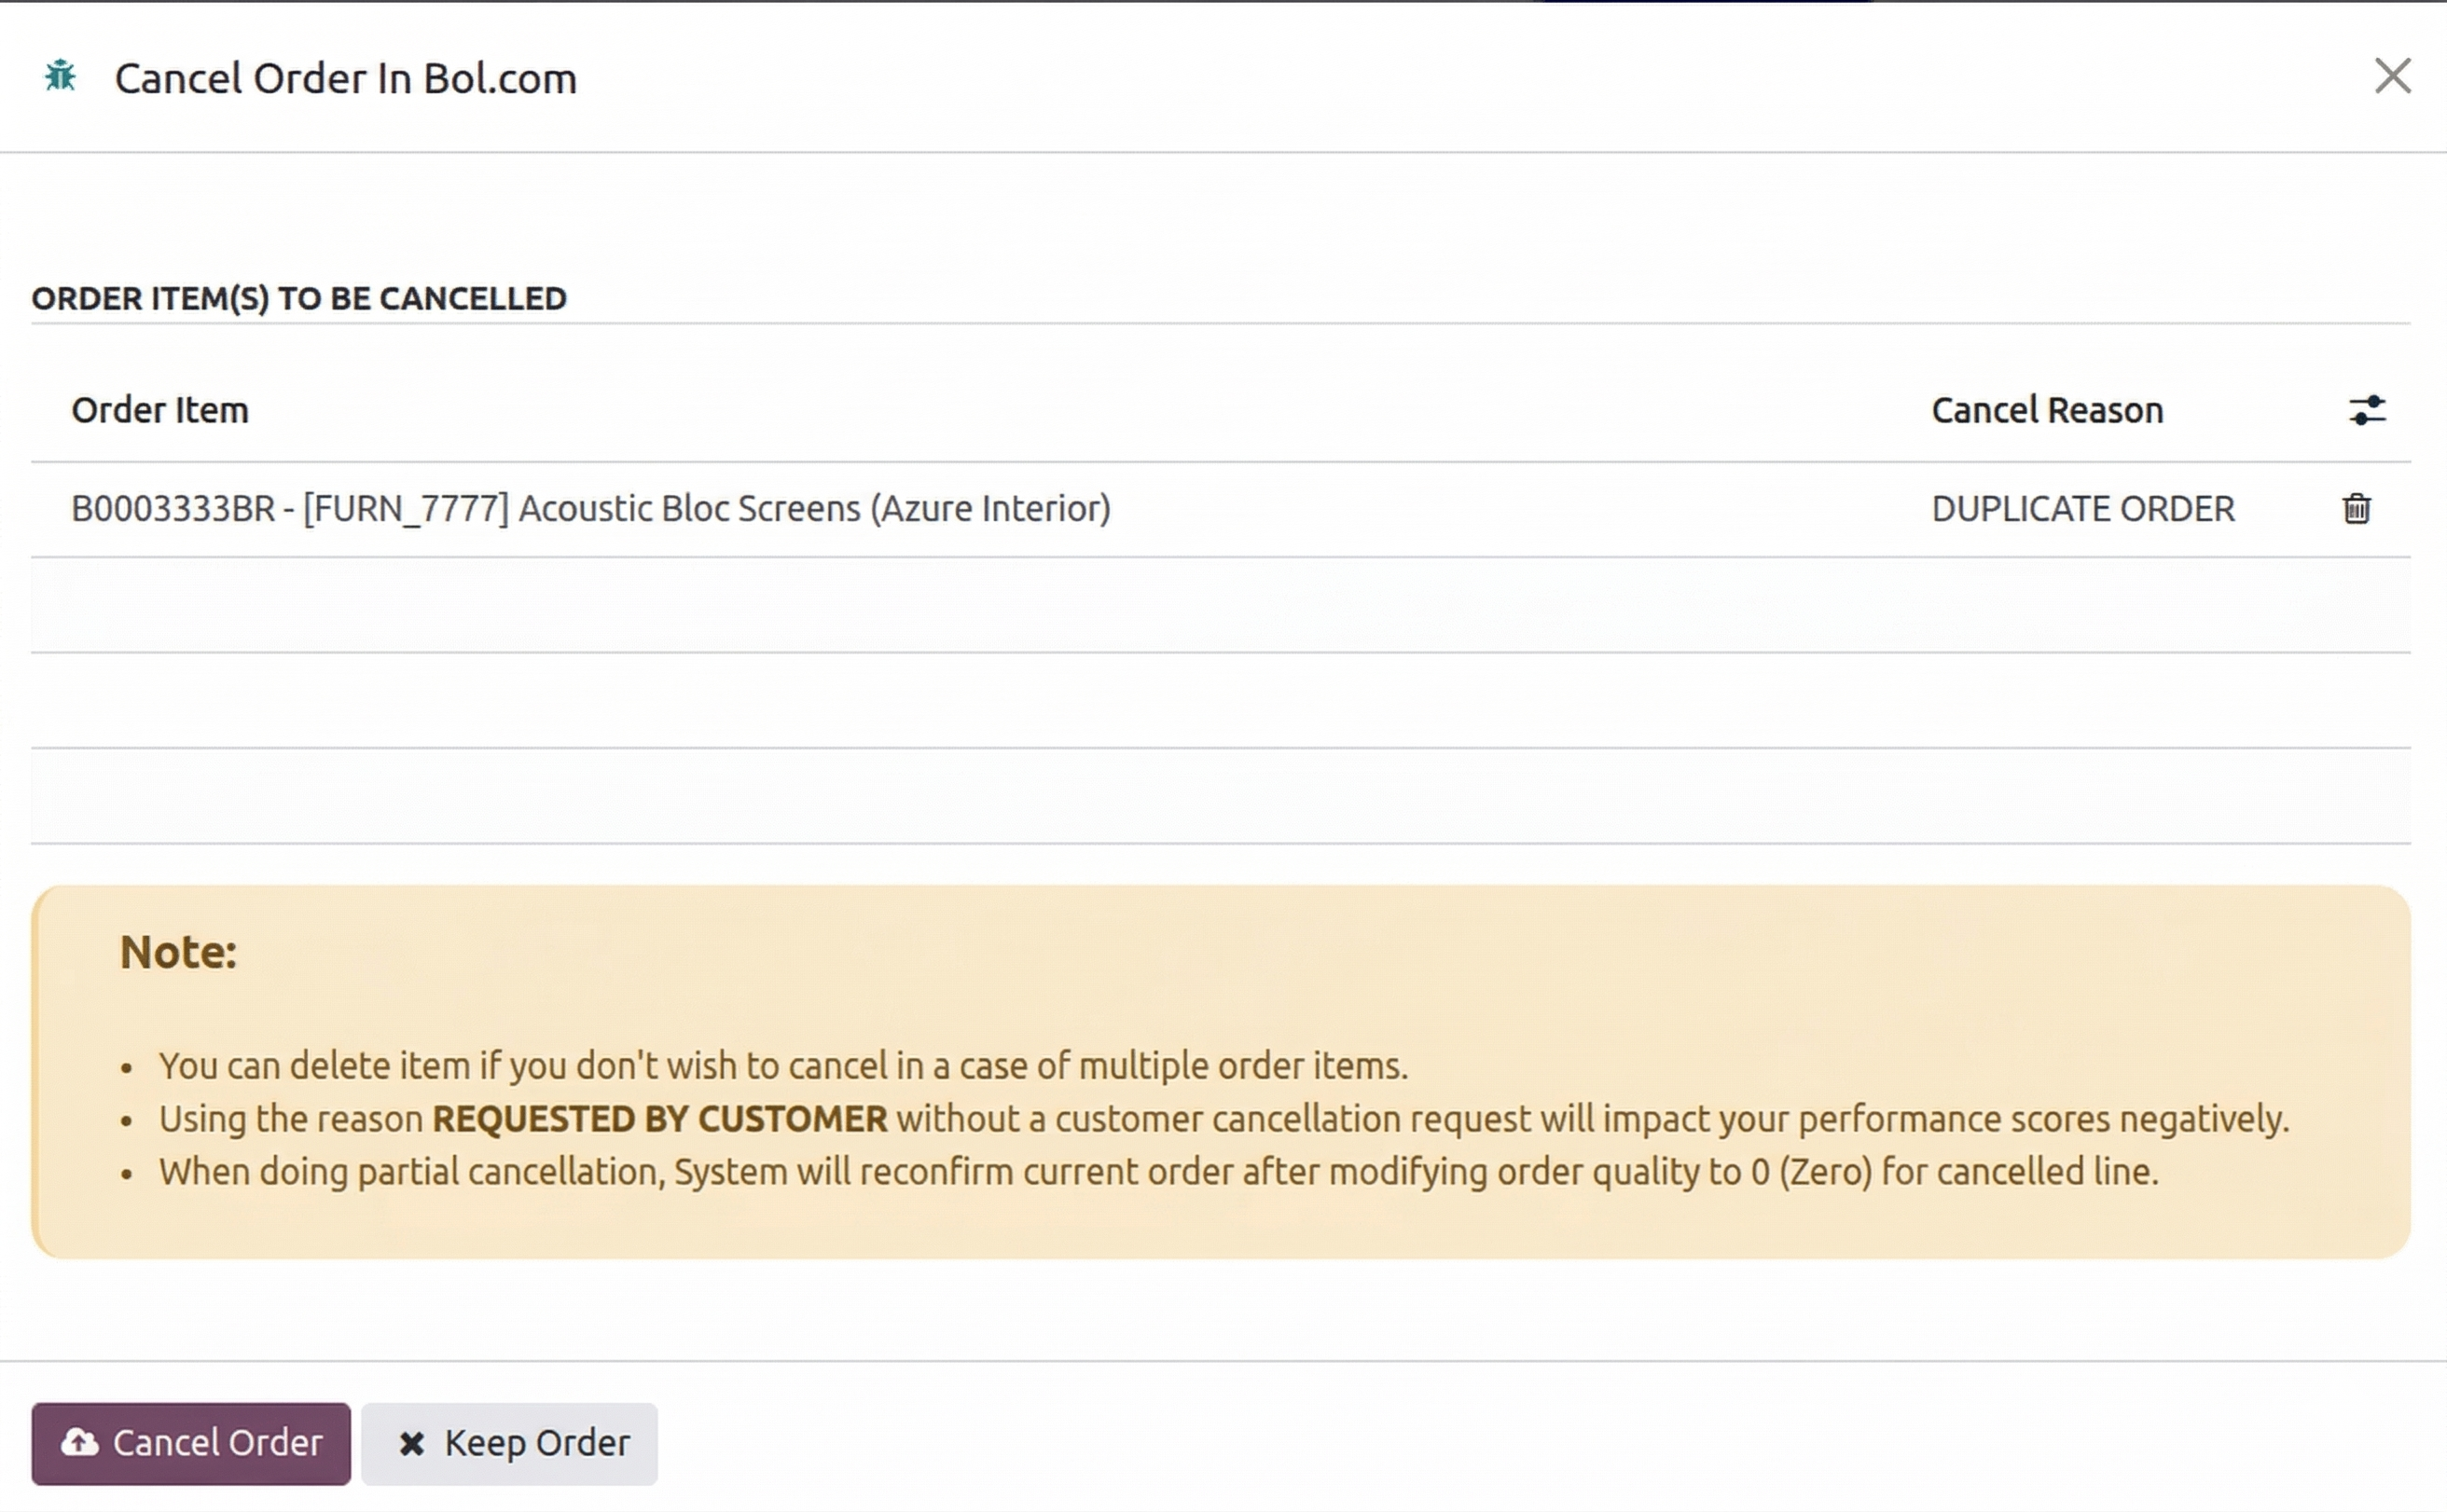Delete the Acoustic Bloc Screens order item row
This screenshot has width=2447, height=1512.
pos(2356,509)
